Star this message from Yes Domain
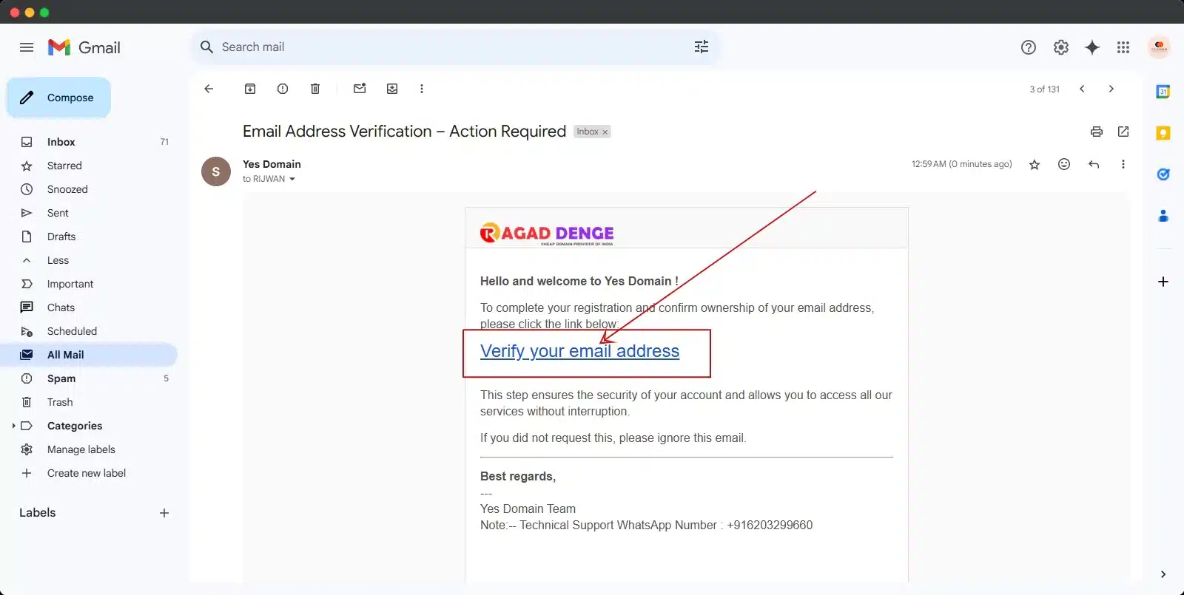The image size is (1184, 595). pyautogui.click(x=1035, y=165)
